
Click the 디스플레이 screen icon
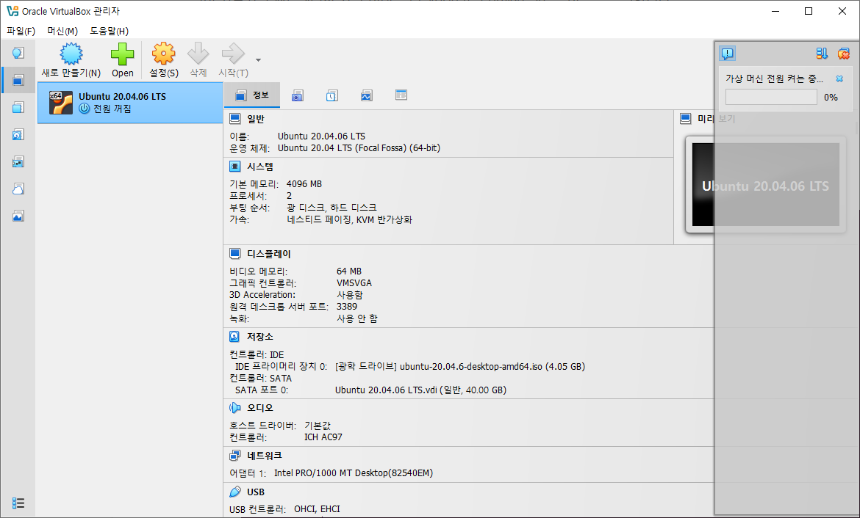[234, 254]
